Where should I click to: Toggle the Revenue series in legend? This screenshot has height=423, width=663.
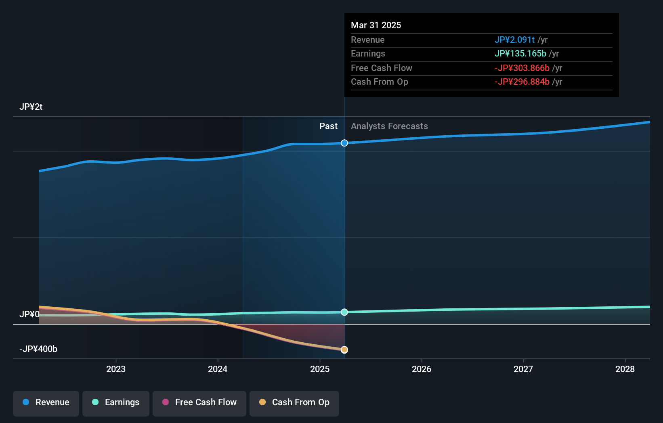46,403
